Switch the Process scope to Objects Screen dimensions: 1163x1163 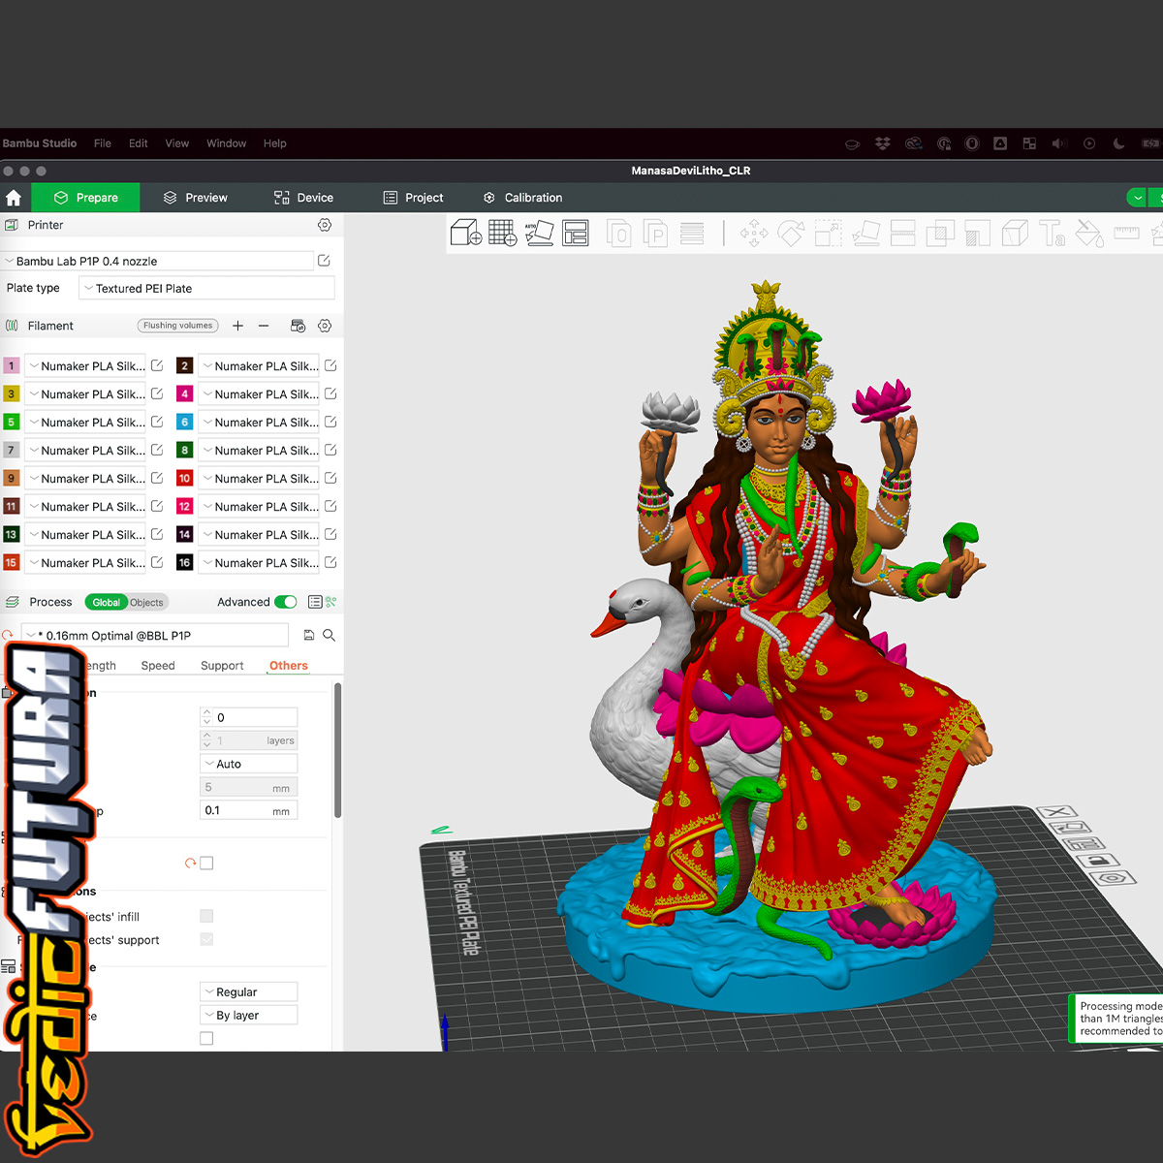click(x=147, y=602)
